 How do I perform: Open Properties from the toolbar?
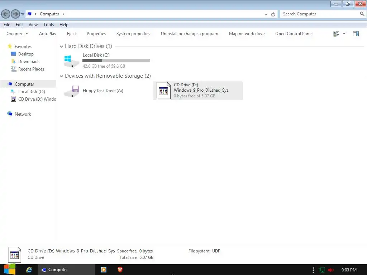coord(96,34)
